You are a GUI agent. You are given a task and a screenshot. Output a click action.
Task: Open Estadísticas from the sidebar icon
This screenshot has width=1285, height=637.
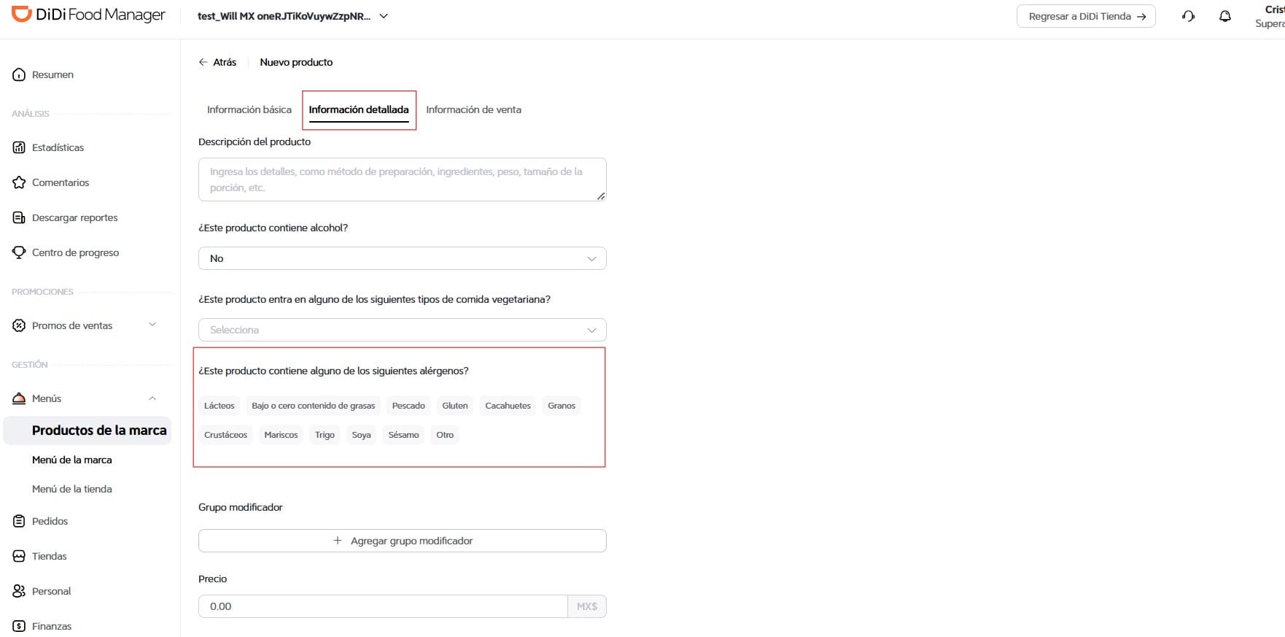point(19,147)
